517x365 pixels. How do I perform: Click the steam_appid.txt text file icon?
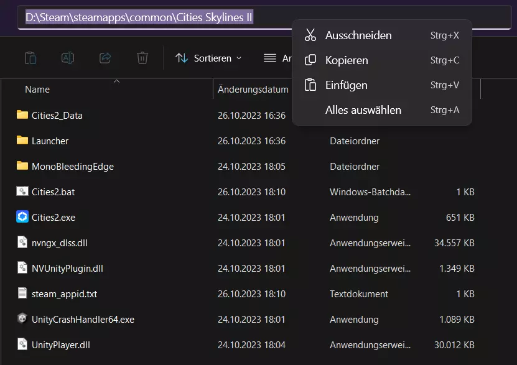tap(22, 293)
